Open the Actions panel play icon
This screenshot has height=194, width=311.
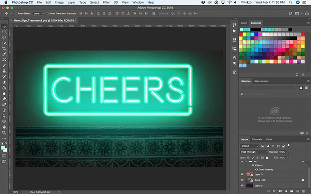point(234,31)
